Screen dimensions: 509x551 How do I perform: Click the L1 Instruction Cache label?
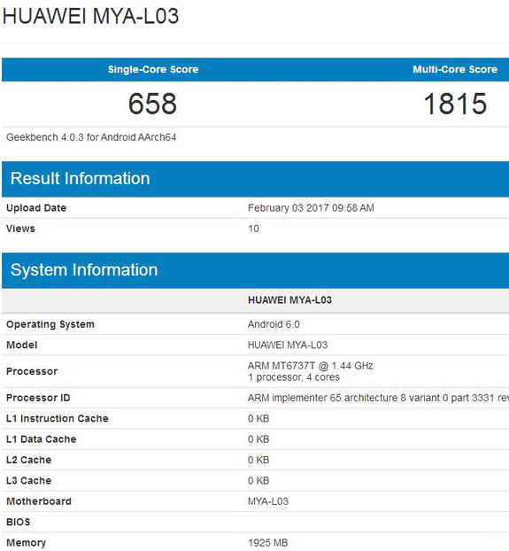click(58, 418)
